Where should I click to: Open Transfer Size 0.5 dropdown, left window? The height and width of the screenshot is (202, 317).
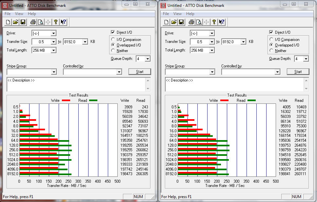53,42
